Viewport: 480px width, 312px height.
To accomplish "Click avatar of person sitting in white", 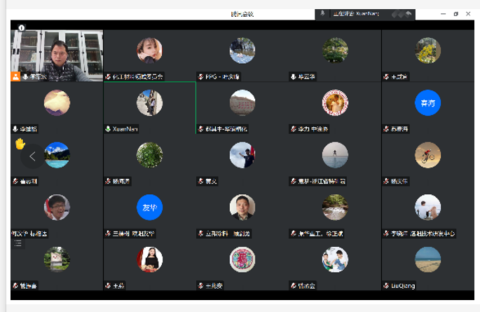I will click(427, 208).
